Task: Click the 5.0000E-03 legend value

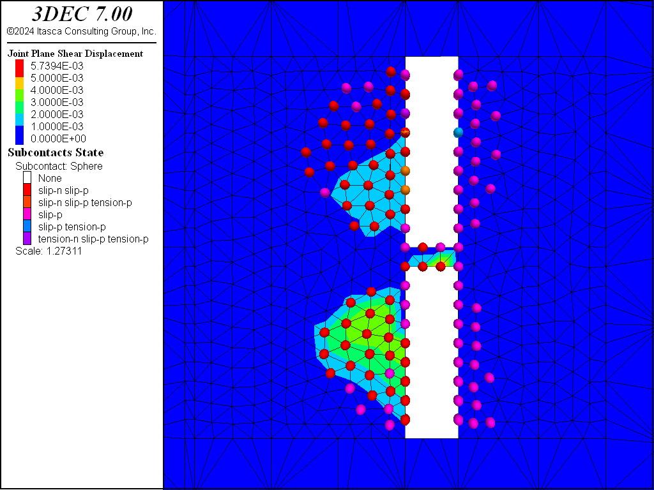Action: tap(57, 78)
